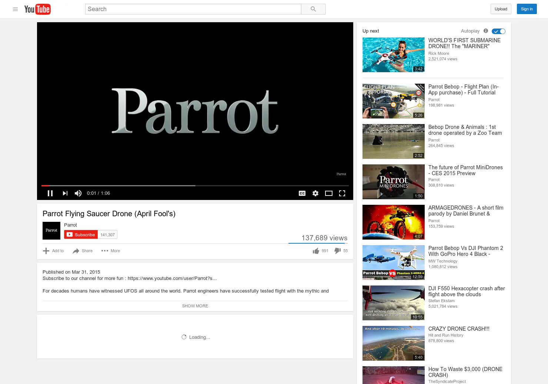Open Bebop Vs DJI Phantom 2 title
The image size is (548, 384).
pyautogui.click(x=466, y=251)
